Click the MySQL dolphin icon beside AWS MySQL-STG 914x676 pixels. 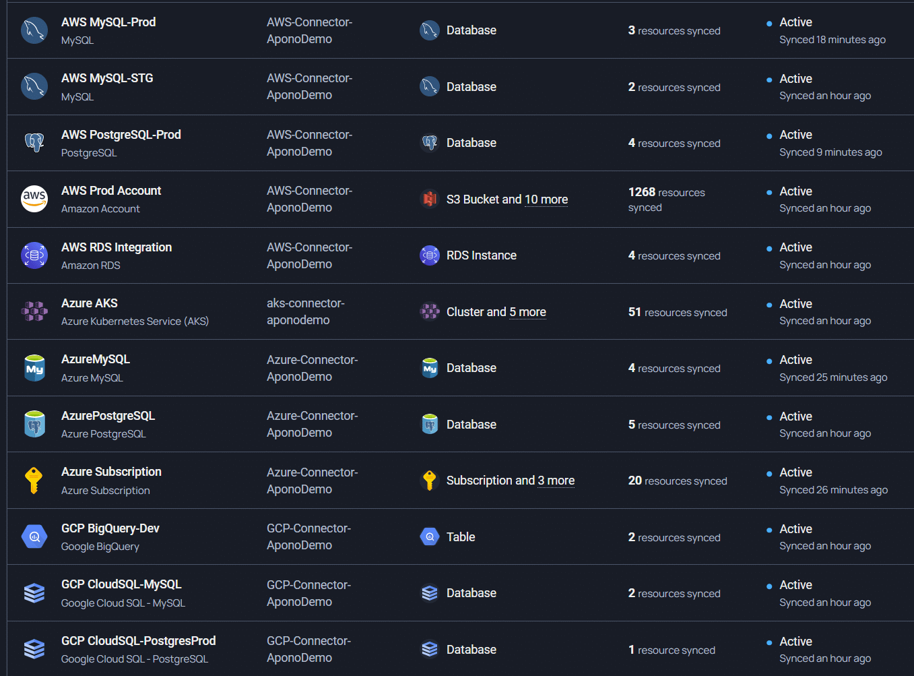pyautogui.click(x=34, y=86)
